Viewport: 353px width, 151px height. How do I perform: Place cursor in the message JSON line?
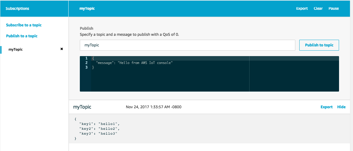point(134,63)
